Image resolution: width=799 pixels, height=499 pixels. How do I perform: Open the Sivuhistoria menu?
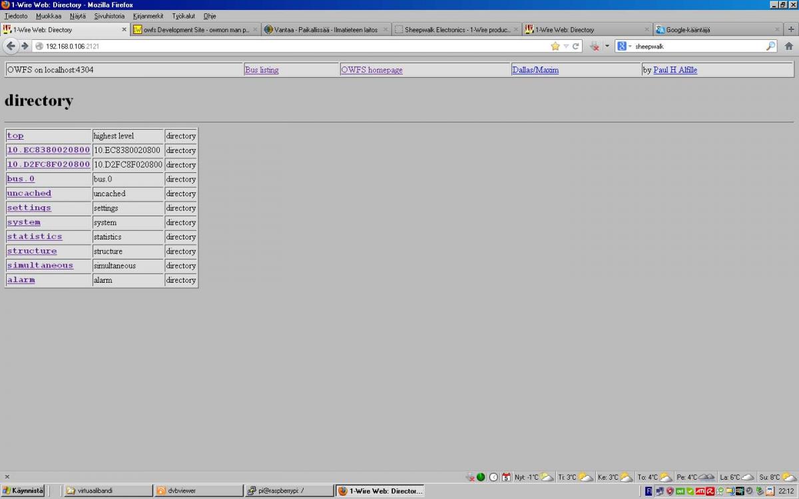109,15
